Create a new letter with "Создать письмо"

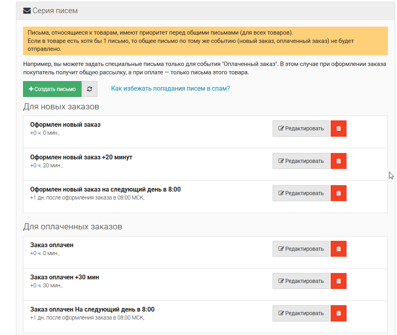(52, 89)
